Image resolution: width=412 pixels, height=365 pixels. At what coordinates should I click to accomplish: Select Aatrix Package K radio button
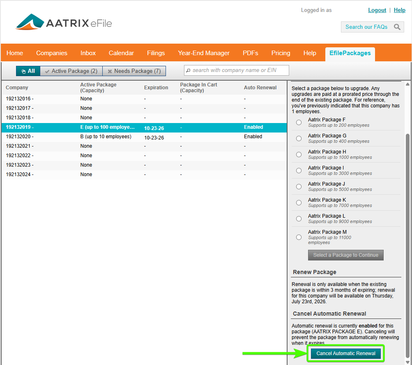click(x=299, y=202)
